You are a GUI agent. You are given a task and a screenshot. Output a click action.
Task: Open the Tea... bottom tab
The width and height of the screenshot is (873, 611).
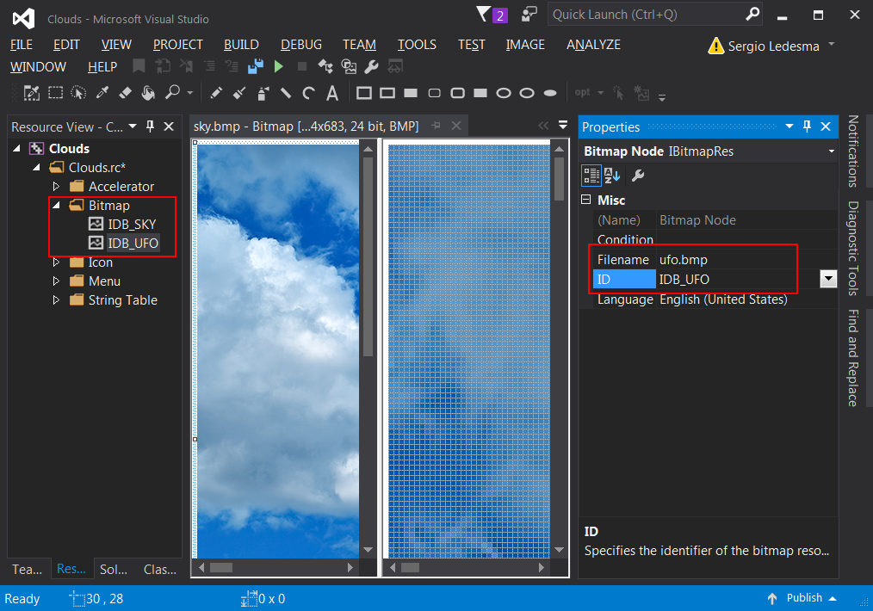28,570
